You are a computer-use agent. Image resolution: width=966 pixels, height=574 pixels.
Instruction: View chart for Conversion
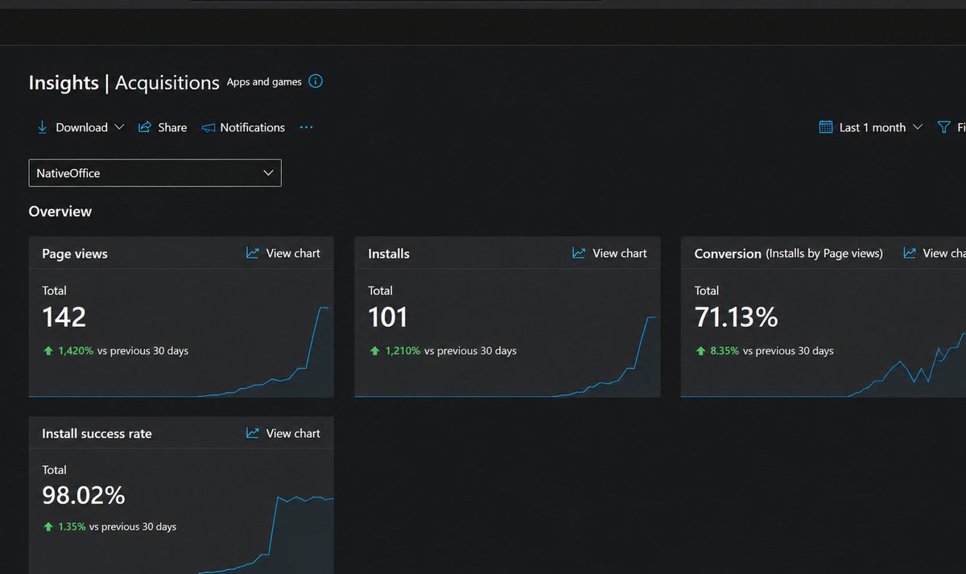point(935,253)
